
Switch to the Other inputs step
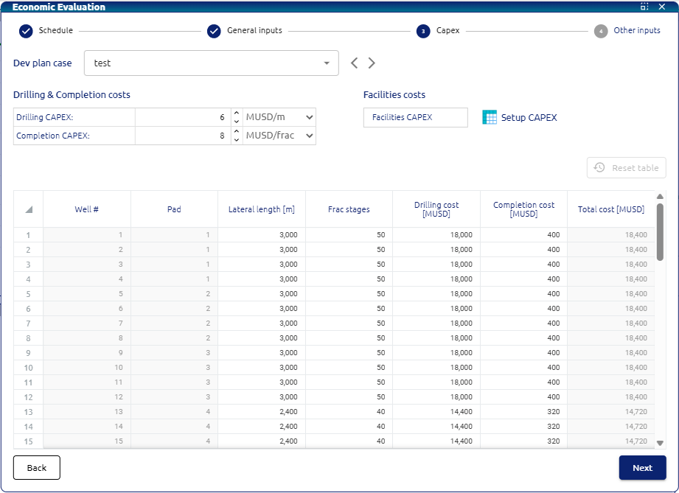tap(637, 31)
